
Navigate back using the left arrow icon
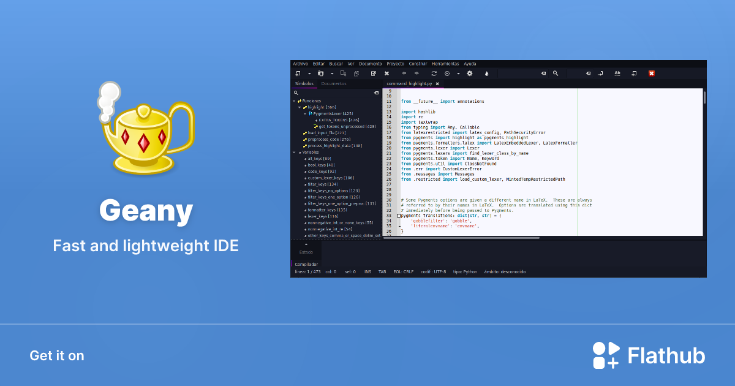pos(403,74)
